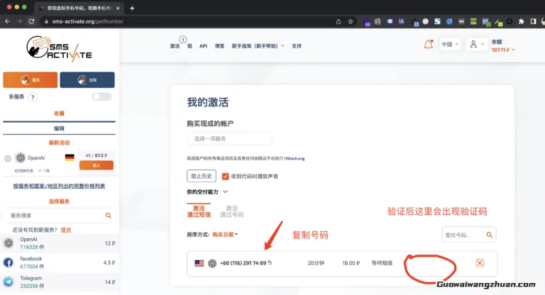The height and width of the screenshot is (295, 545).
Task: Select the Telegram service icon
Action: (9, 282)
